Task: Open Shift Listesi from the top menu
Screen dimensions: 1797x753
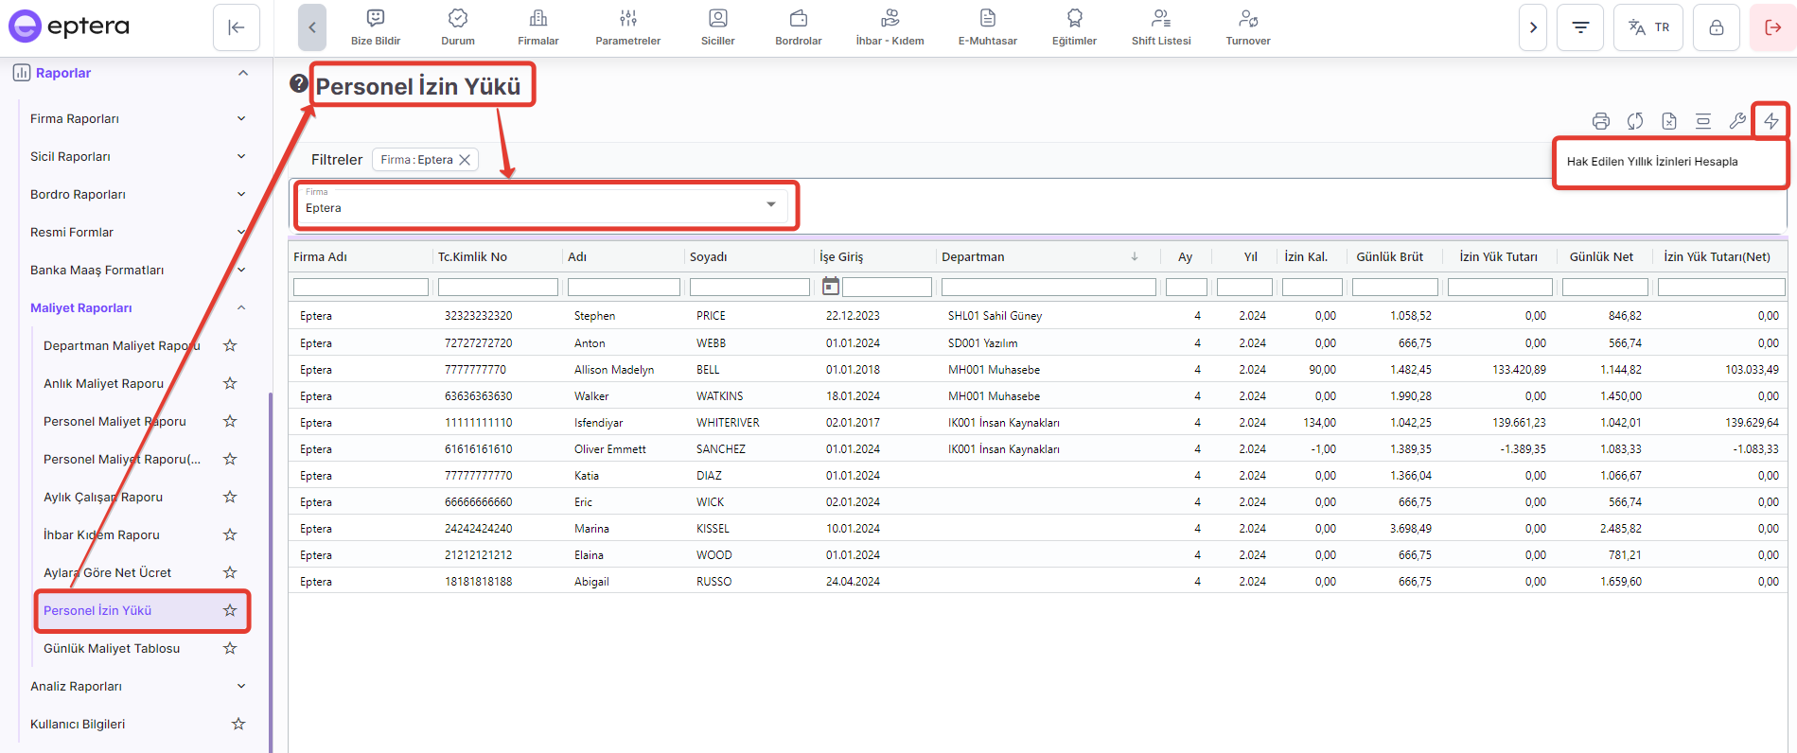Action: [1160, 26]
